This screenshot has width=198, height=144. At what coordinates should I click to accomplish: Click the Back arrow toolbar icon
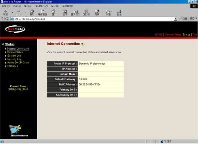[6, 13]
